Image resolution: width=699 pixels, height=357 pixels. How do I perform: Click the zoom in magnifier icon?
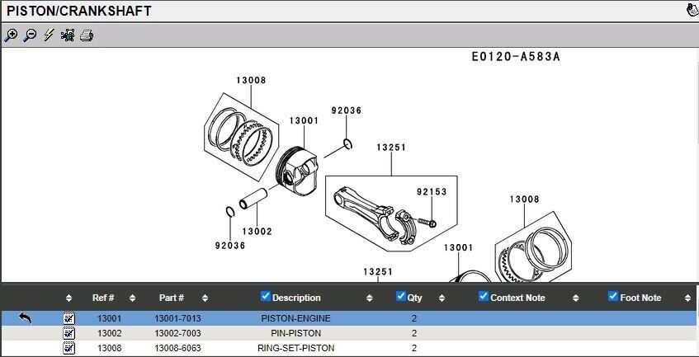[11, 35]
